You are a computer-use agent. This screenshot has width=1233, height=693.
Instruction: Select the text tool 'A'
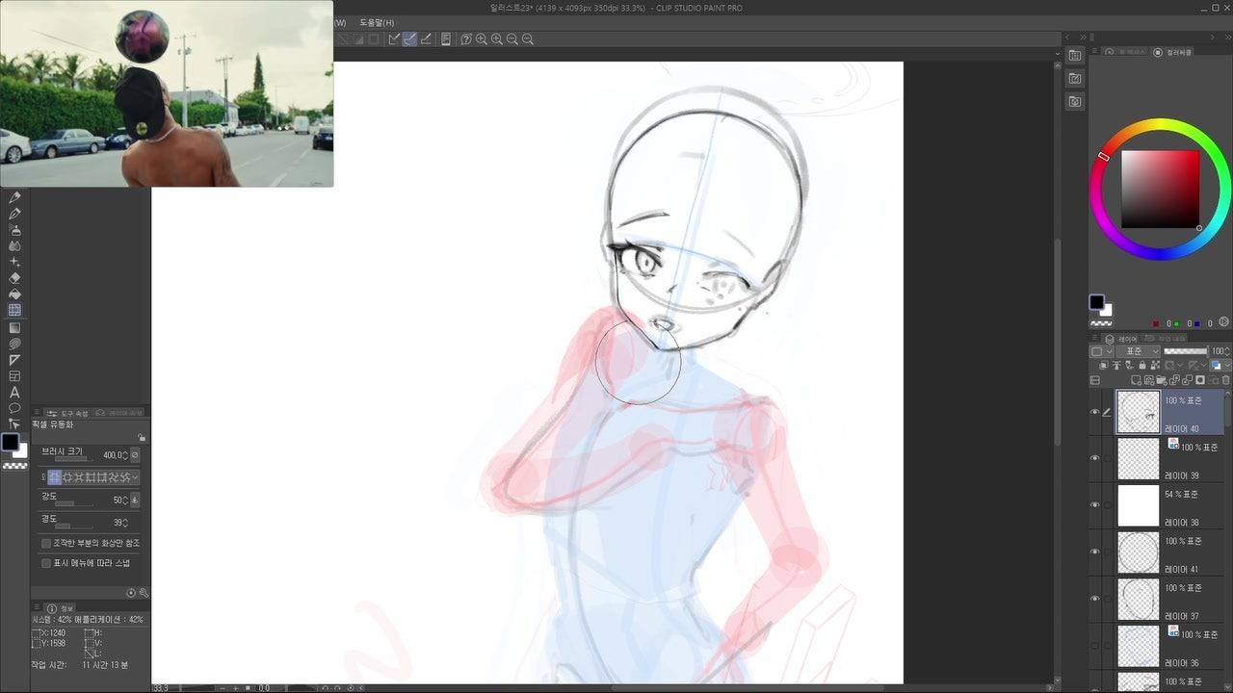[x=14, y=392]
